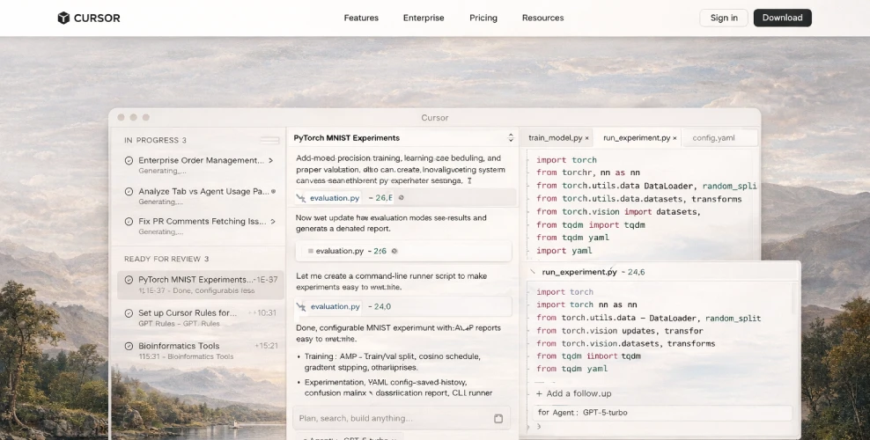Click the Cursor cube logo

coord(63,18)
